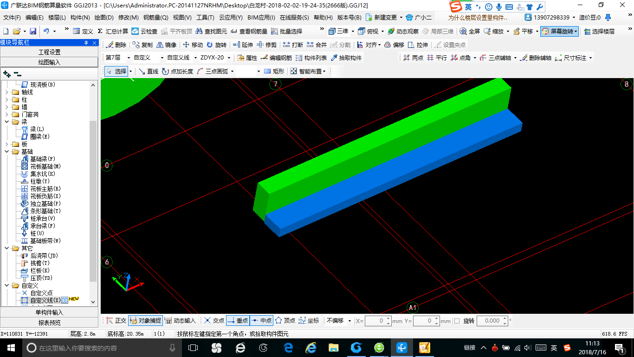This screenshot has width=634, height=357.
Task: Click the 拉伸 stretch tool
Action: (x=418, y=45)
